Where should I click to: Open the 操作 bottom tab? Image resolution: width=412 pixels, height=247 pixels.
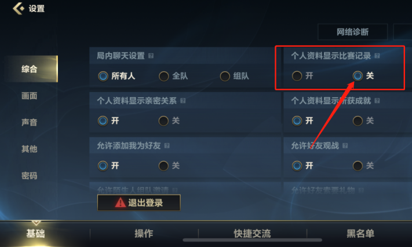tap(144, 233)
